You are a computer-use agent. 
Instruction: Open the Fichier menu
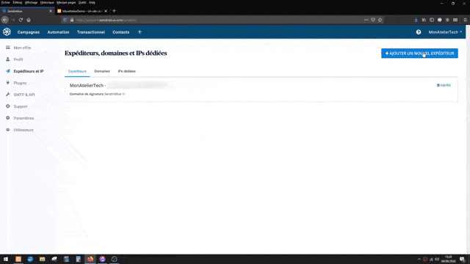coord(6,2)
